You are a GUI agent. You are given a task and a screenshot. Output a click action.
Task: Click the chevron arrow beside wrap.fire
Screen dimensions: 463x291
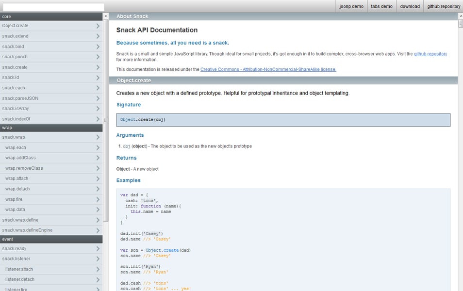[98, 199]
